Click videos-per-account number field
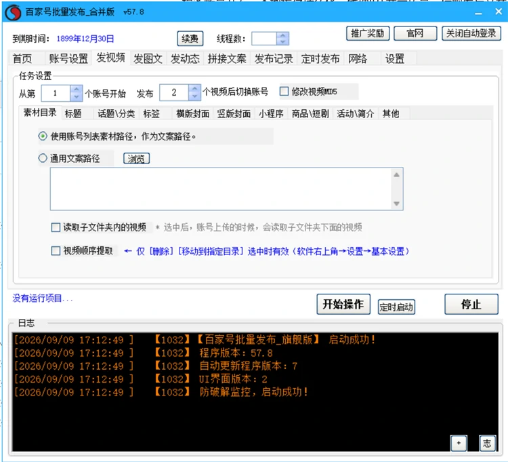 pyautogui.click(x=174, y=92)
